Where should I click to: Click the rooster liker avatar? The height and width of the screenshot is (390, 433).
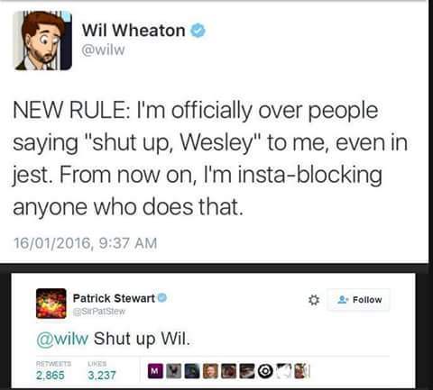173,371
